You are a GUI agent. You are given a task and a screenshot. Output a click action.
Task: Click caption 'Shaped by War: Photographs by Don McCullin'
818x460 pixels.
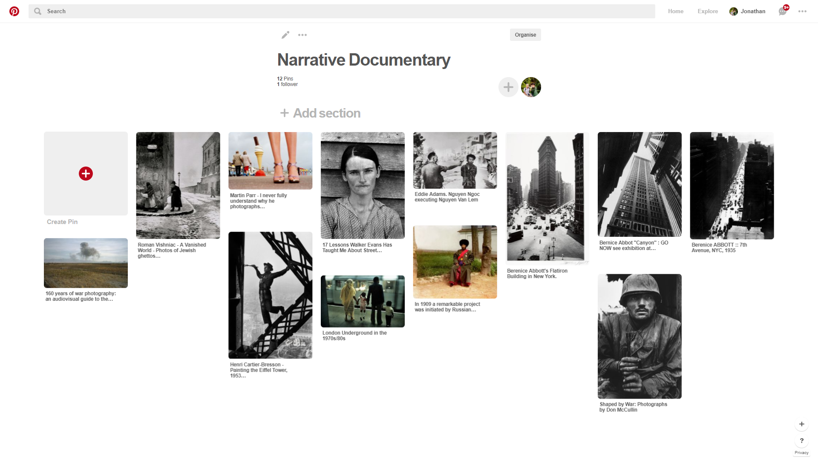[633, 407]
